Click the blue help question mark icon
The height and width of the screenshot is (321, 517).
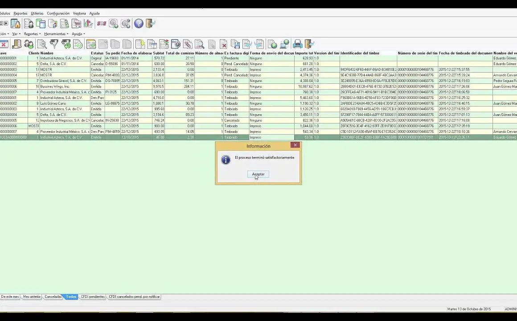139,24
